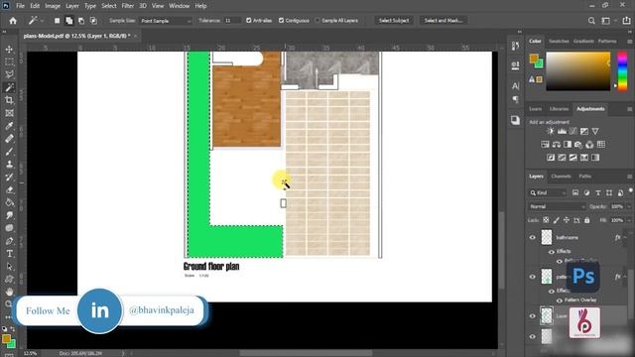635x357 pixels.
Task: Switch to the Swatches tab
Action: tap(559, 42)
